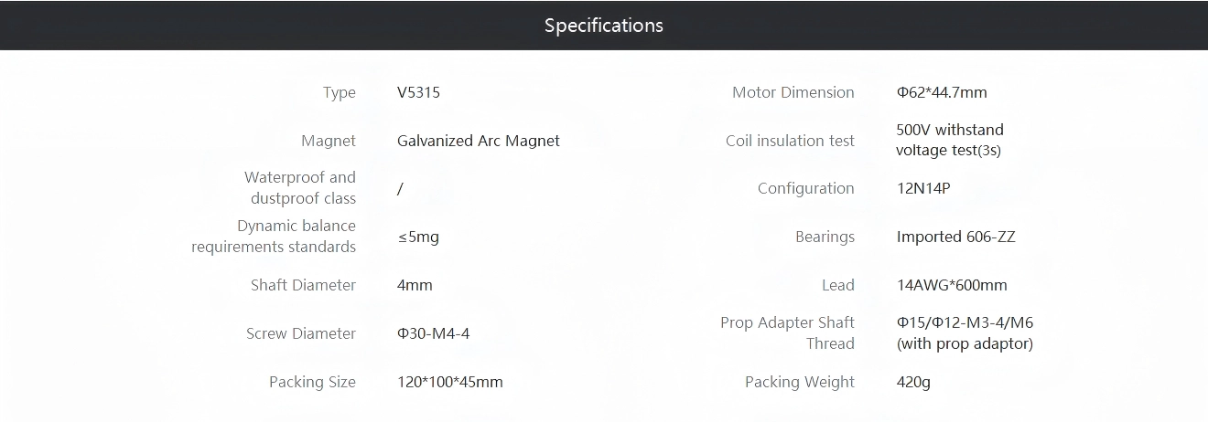Click the Specifications header title
The image size is (1208, 422).
pos(603,26)
